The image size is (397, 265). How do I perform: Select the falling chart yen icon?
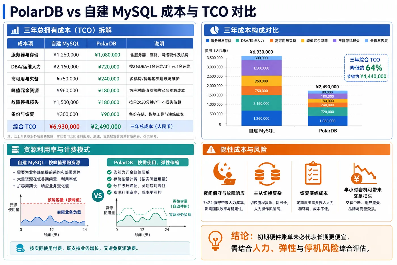tap(363, 174)
